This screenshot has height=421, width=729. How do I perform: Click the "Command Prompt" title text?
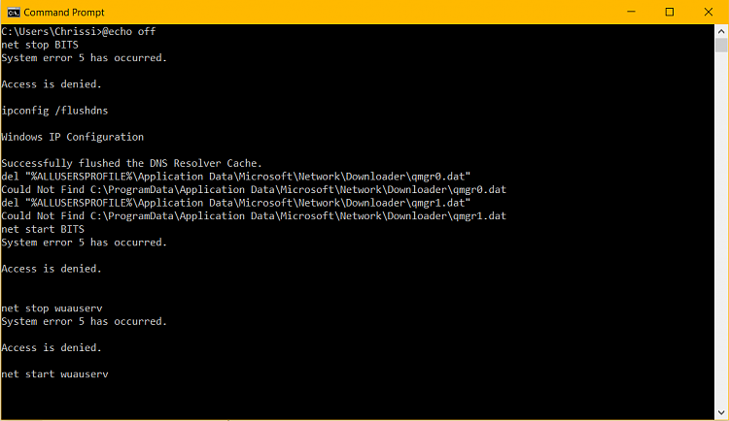click(x=58, y=12)
